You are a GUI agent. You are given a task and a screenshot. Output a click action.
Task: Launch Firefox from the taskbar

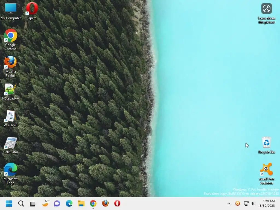[105, 203]
